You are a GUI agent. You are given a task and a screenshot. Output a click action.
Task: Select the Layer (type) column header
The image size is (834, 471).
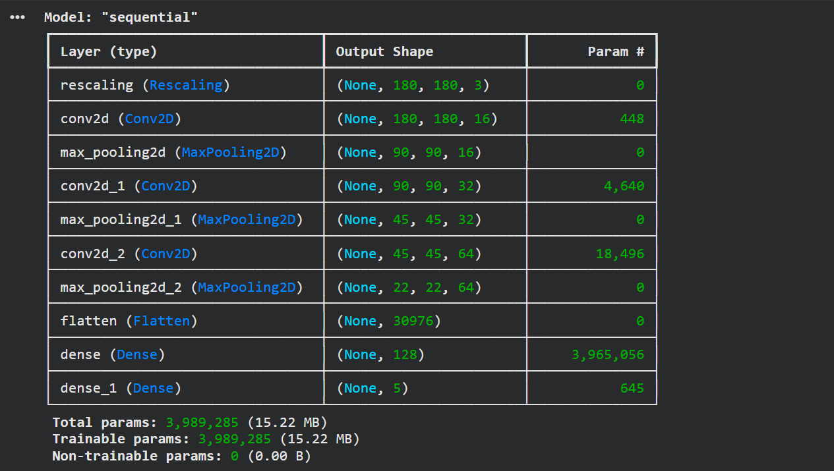click(108, 51)
